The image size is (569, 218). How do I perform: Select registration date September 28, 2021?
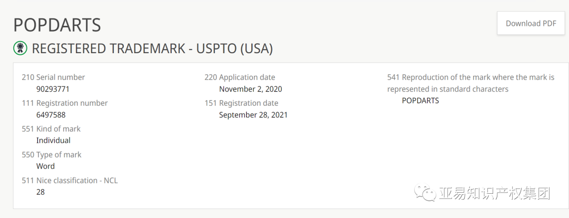[253, 115]
